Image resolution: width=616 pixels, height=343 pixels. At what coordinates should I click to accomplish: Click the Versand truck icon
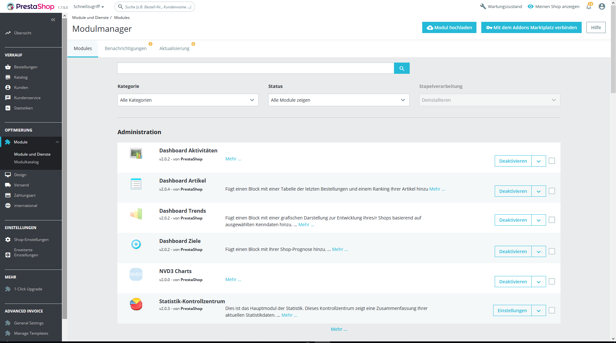click(8, 185)
